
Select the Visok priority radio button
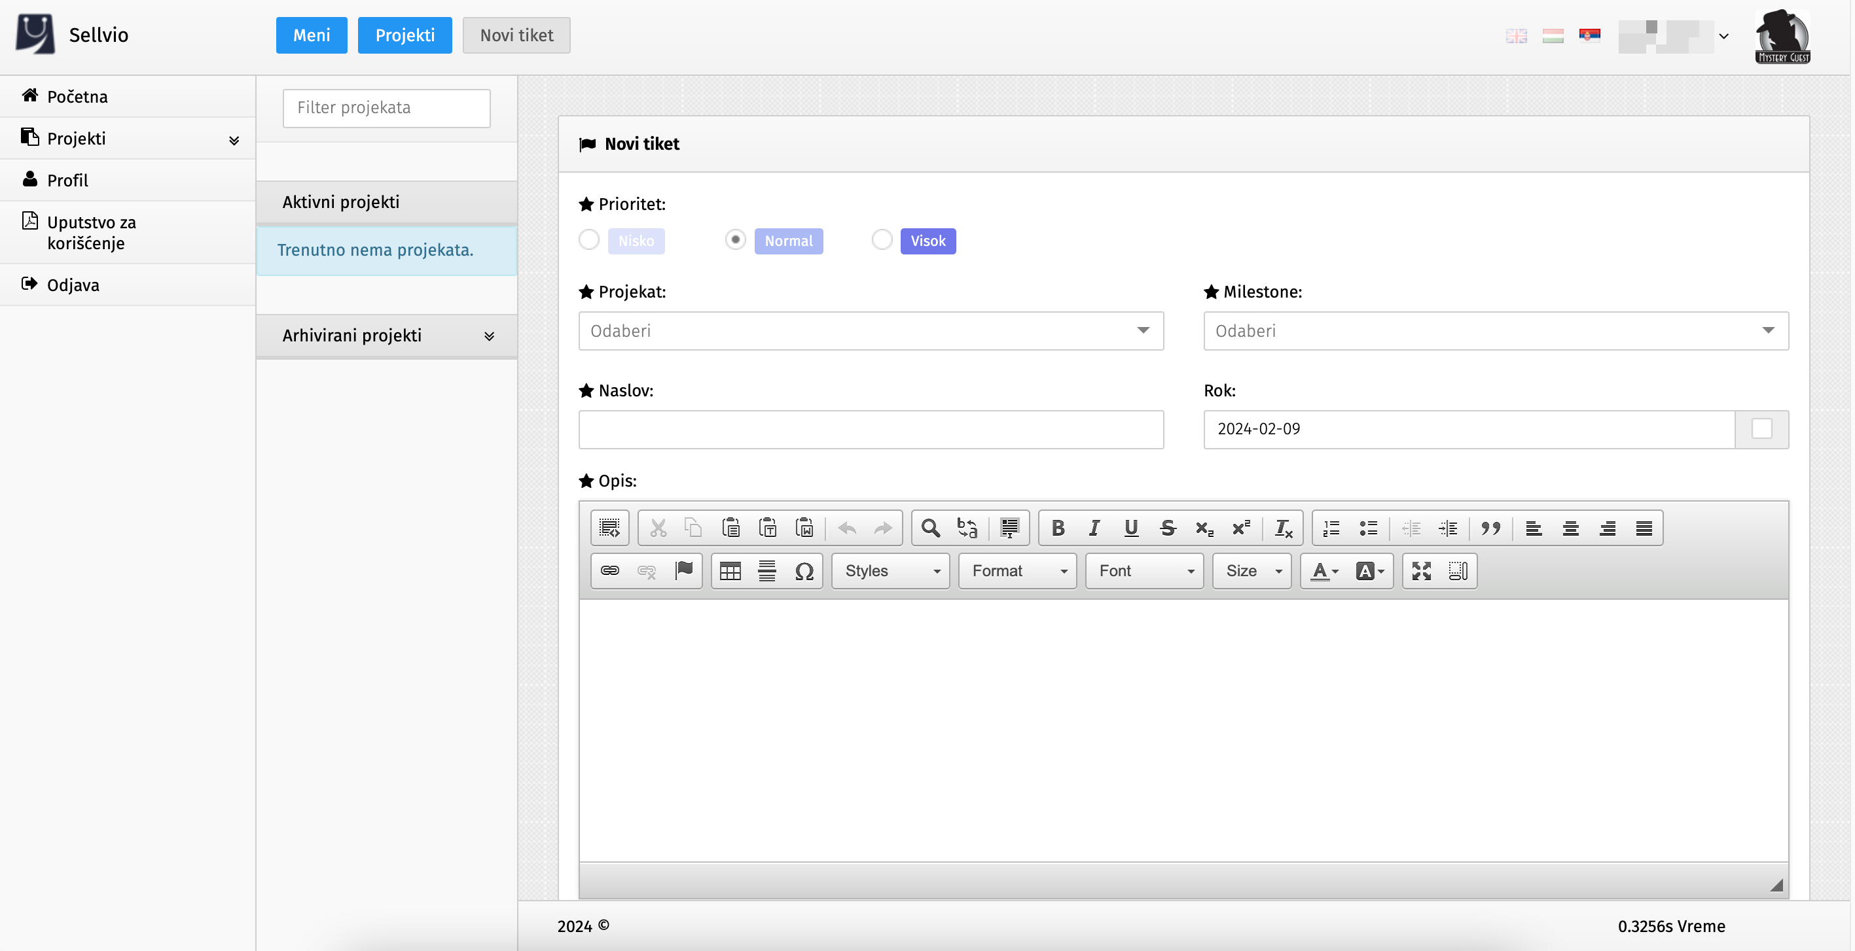(882, 239)
